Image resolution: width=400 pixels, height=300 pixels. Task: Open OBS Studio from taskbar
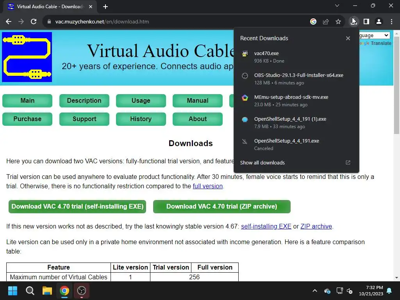coord(82,291)
